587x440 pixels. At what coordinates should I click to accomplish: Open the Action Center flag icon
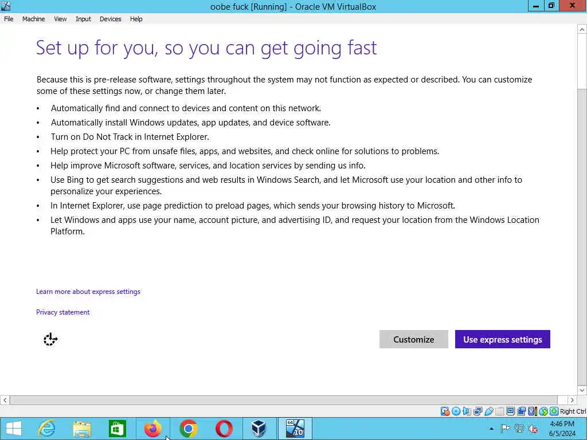pyautogui.click(x=505, y=429)
